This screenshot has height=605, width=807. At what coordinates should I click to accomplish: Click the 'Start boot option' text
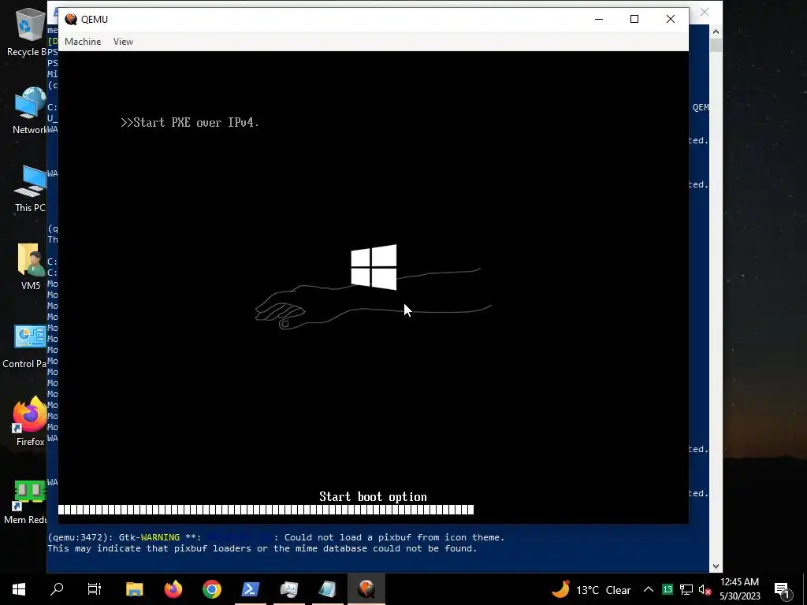[x=373, y=496]
